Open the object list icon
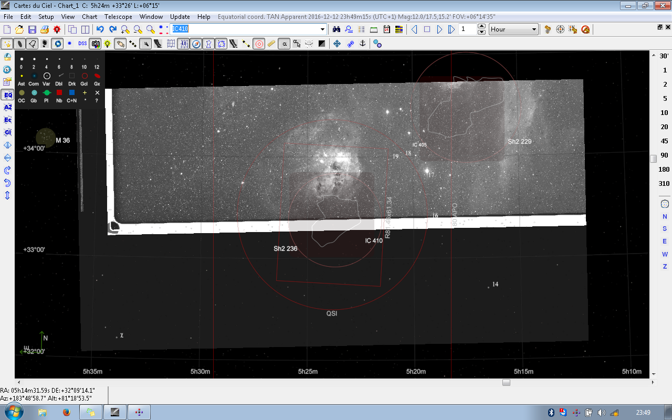 click(x=362, y=29)
